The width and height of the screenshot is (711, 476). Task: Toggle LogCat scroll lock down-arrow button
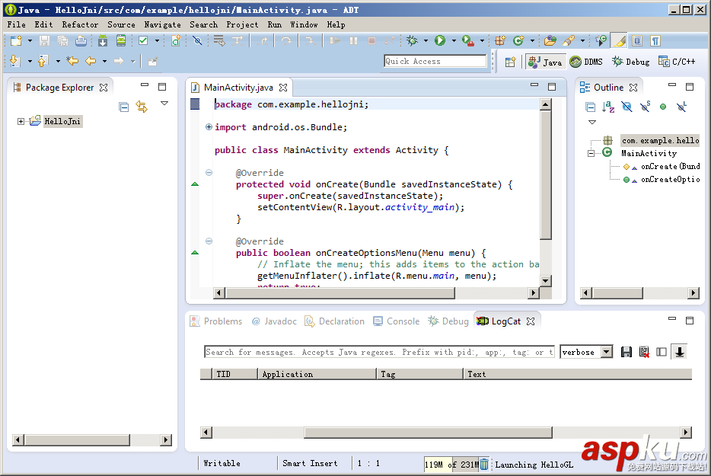pyautogui.click(x=679, y=352)
